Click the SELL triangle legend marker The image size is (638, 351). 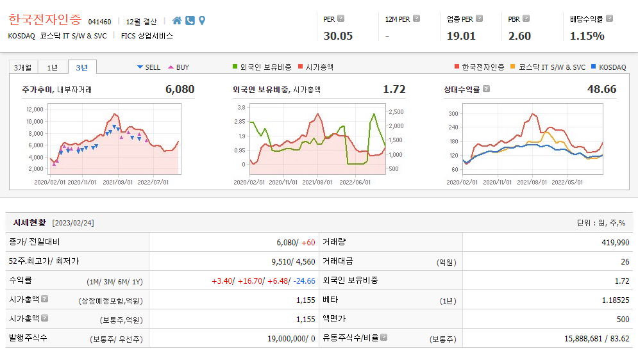point(140,67)
